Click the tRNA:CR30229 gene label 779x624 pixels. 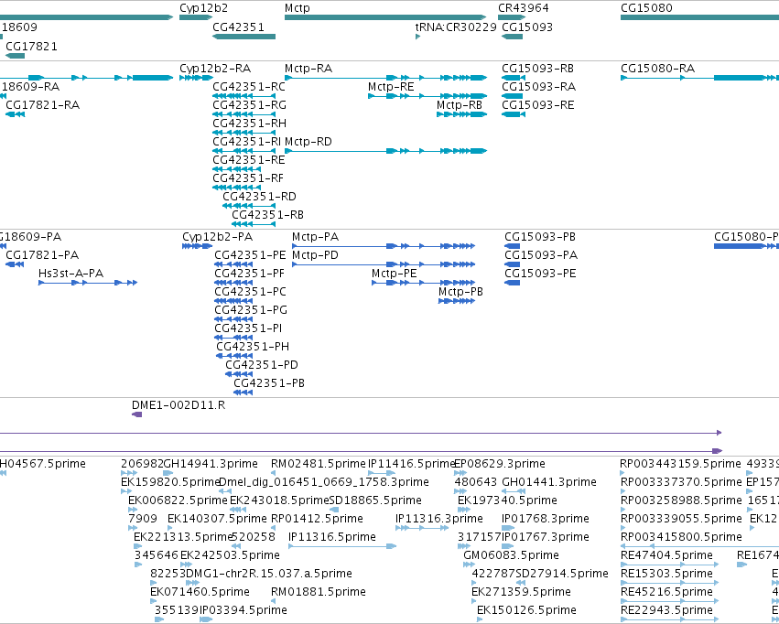click(x=456, y=27)
